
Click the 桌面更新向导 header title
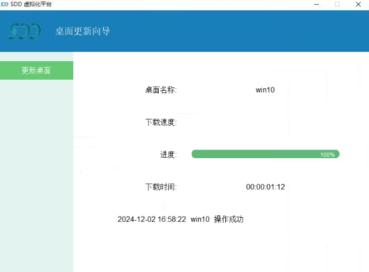point(83,31)
